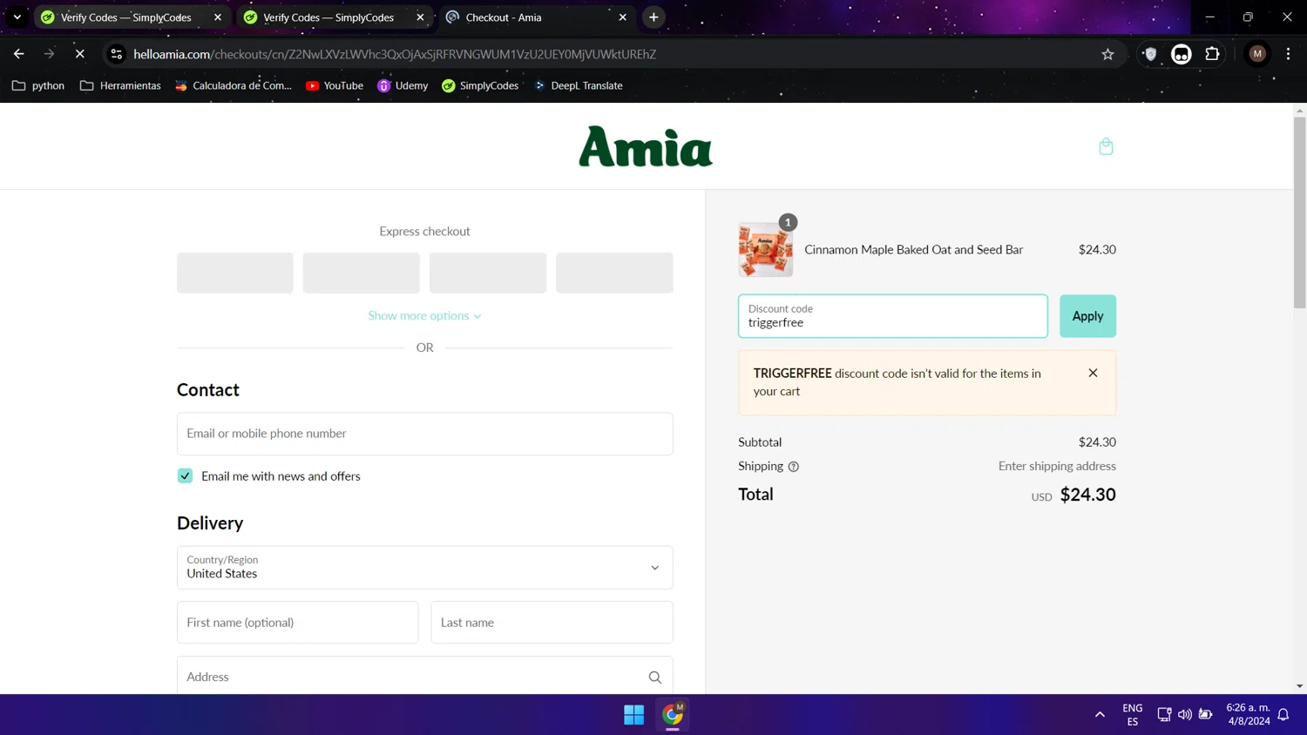Screen dimensions: 1307x735
Task: Click the Address field
Action: click(424, 676)
